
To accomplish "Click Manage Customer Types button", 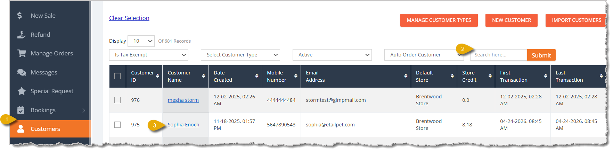I will [439, 20].
